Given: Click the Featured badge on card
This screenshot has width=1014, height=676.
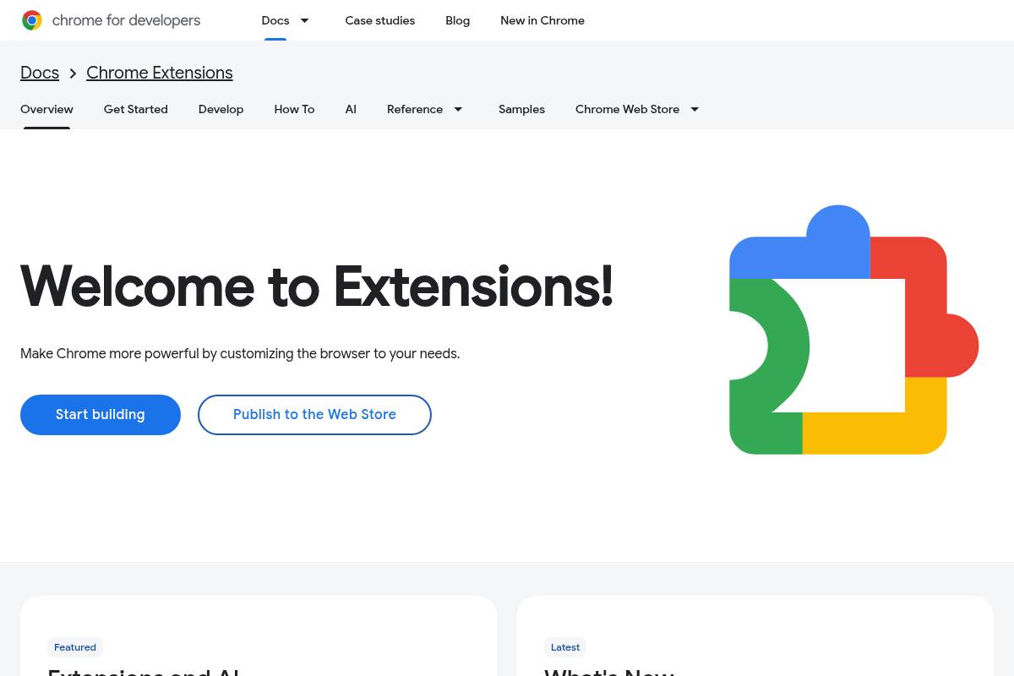Looking at the screenshot, I should coord(75,647).
